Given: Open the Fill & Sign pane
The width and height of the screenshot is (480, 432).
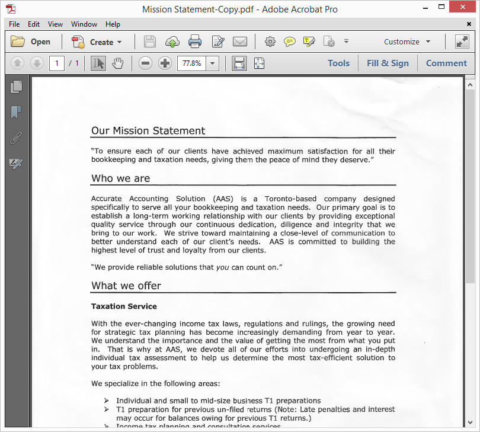Looking at the screenshot, I should [x=388, y=63].
